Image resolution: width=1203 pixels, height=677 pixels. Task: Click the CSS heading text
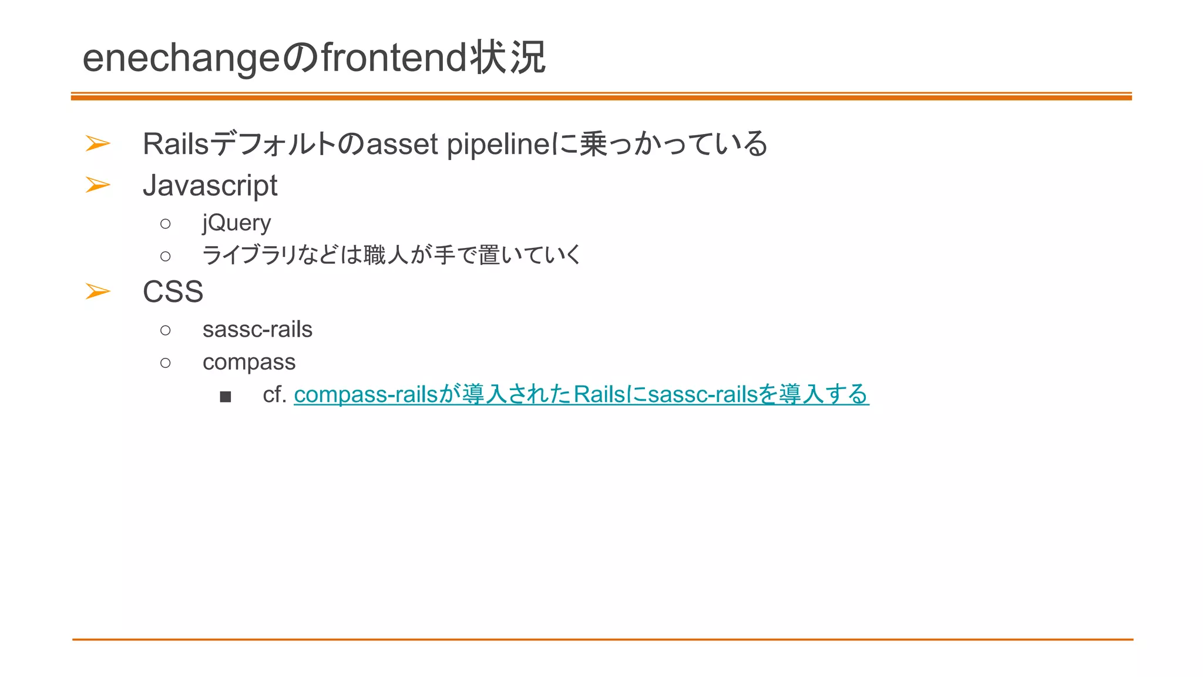[173, 292]
